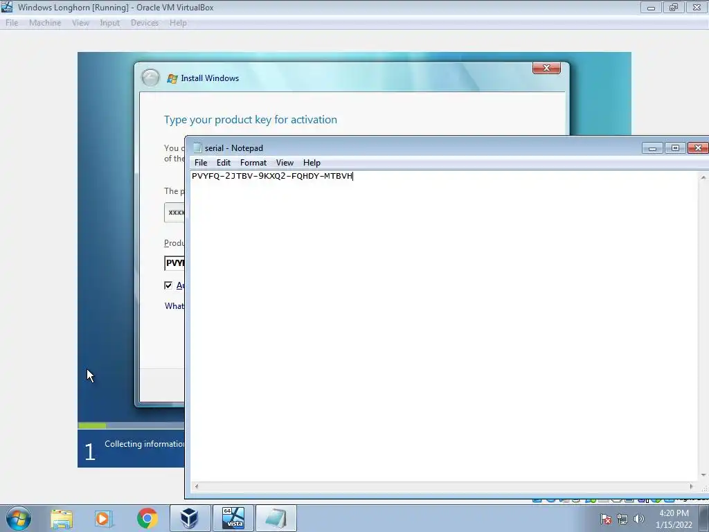Minimize the serial Notepad window
This screenshot has width=709, height=532.
(652, 148)
